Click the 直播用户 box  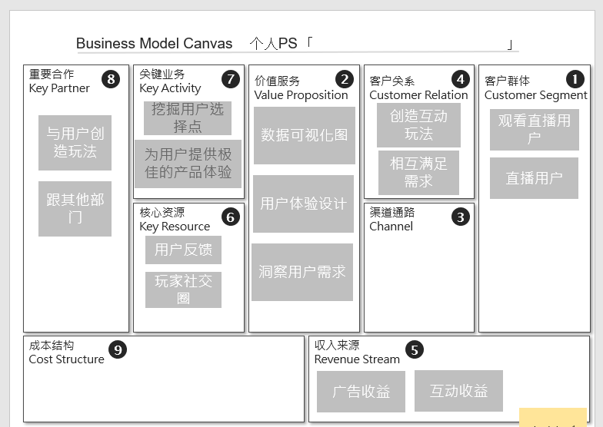click(534, 178)
